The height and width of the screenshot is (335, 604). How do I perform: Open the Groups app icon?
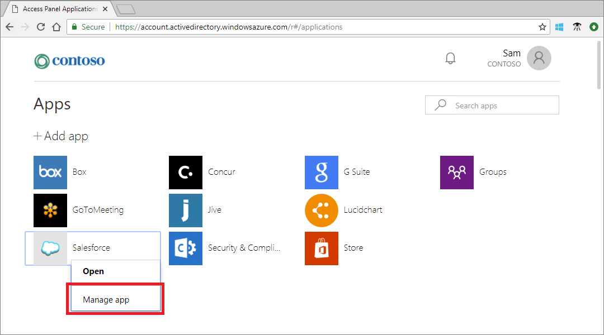coord(457,173)
